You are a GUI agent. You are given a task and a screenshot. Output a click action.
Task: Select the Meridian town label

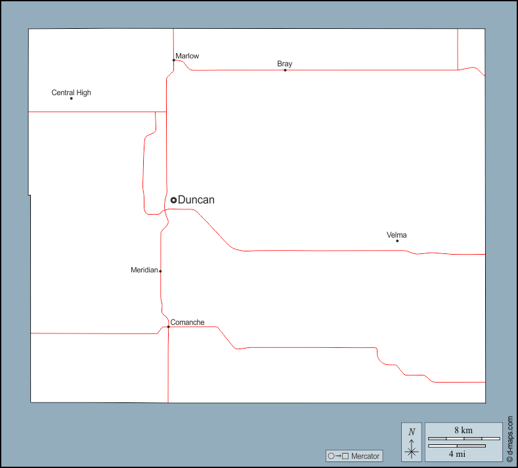click(x=144, y=270)
